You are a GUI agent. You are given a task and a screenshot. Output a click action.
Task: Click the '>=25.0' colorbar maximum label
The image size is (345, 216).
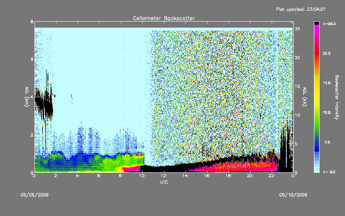pos(329,24)
